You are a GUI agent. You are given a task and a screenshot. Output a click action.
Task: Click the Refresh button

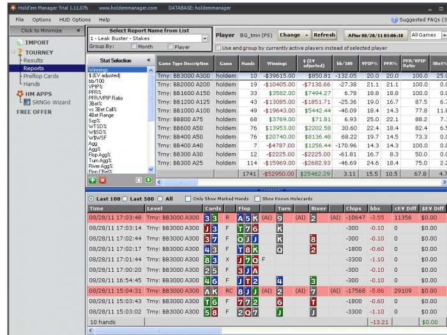[324, 35]
